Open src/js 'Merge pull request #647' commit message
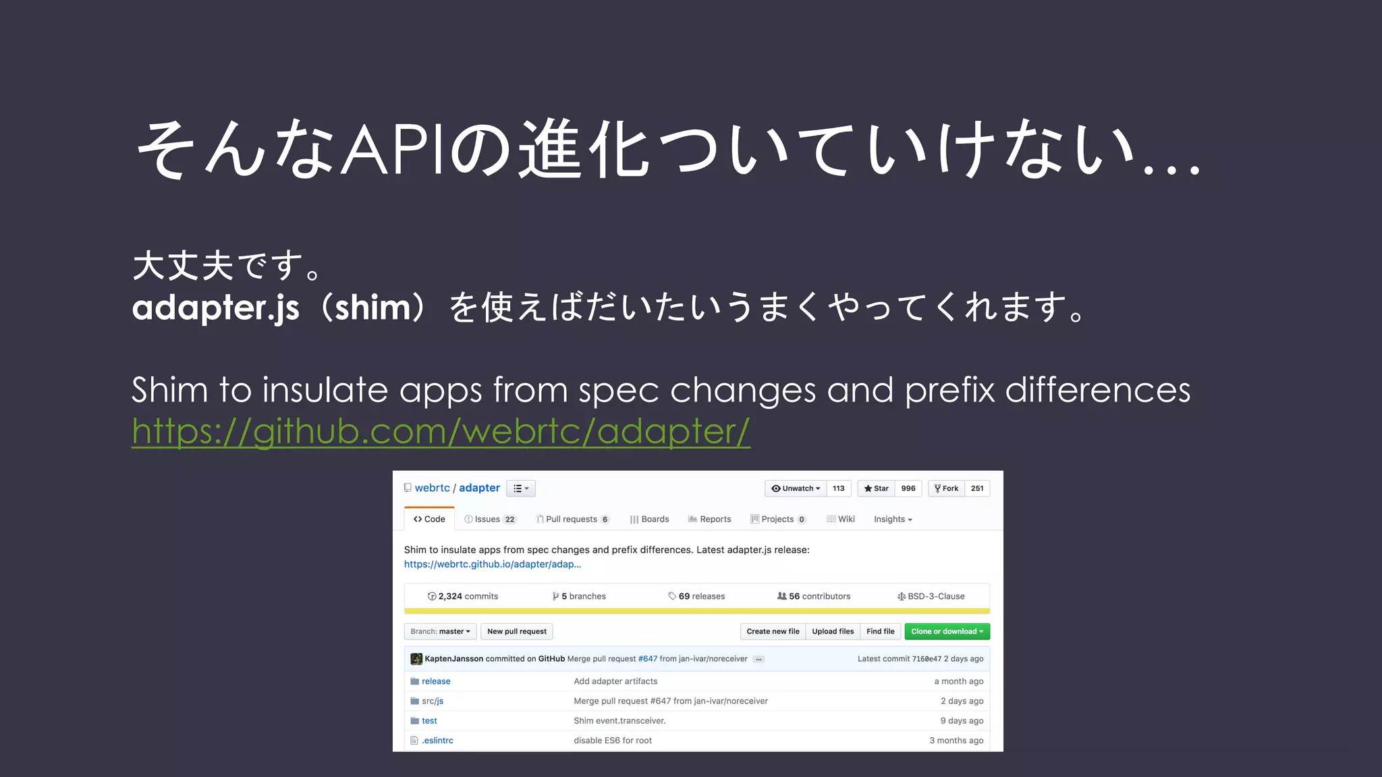This screenshot has height=777, width=1382. pyautogui.click(x=671, y=701)
